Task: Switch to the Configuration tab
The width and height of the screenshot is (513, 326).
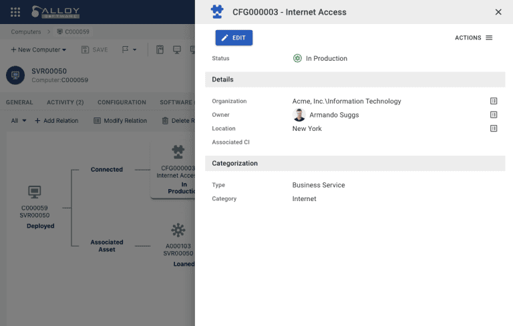Action: click(x=122, y=102)
